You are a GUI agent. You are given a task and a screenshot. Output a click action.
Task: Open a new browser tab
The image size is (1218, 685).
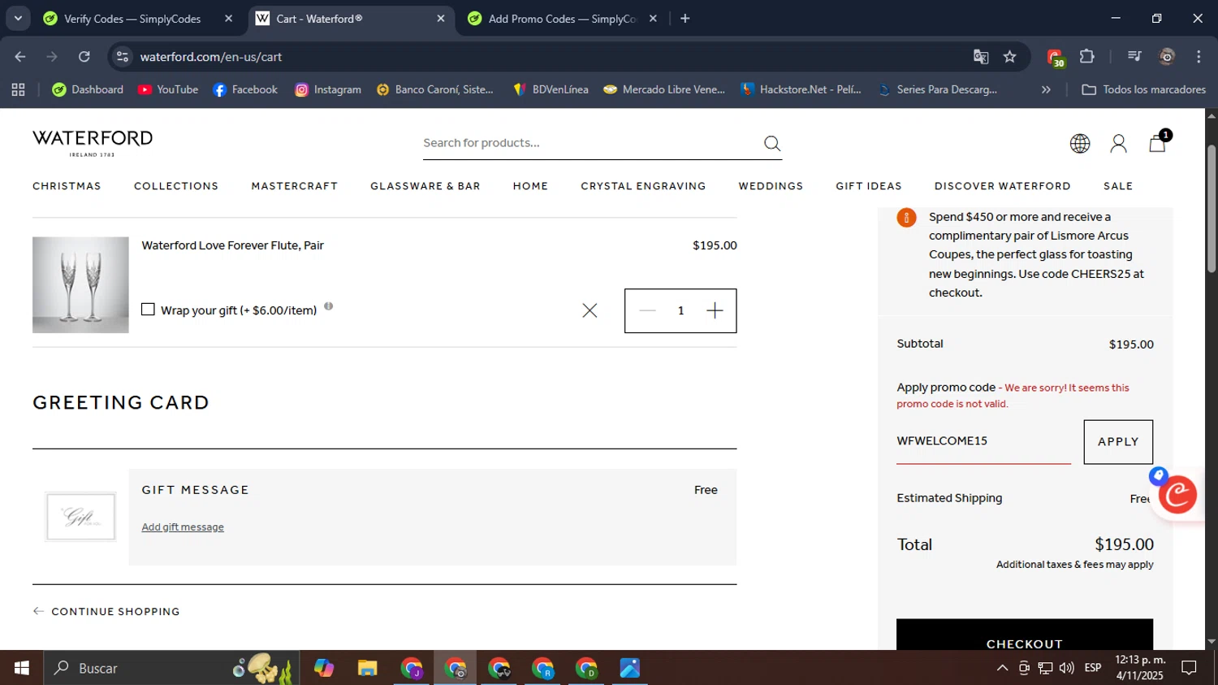(x=685, y=19)
